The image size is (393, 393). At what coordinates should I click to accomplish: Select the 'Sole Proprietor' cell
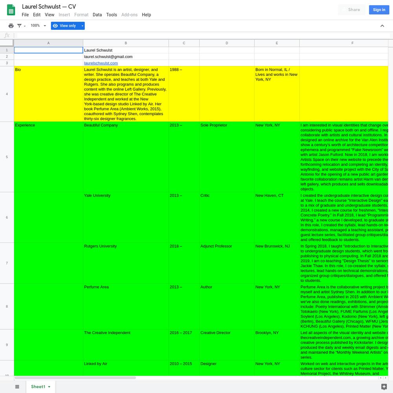tap(227, 157)
